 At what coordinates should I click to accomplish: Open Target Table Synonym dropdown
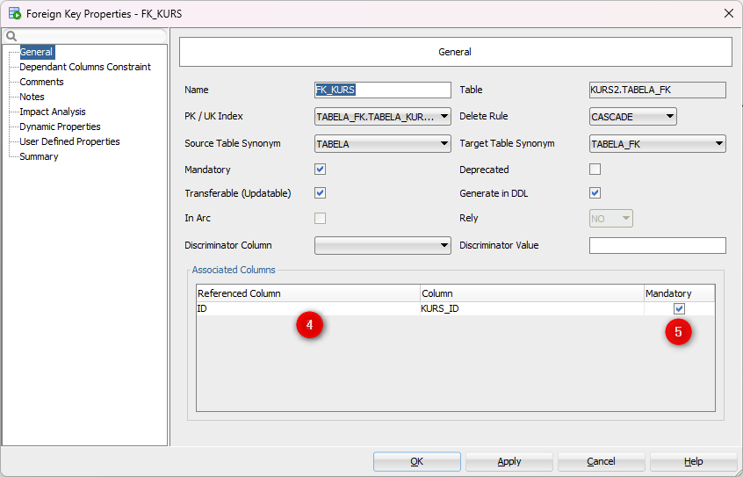(x=718, y=144)
